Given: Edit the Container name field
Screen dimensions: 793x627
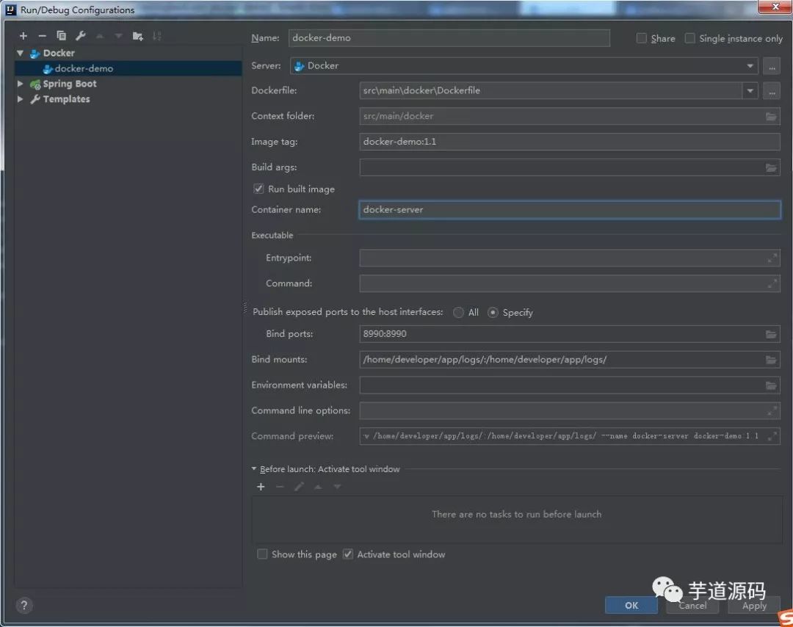Looking at the screenshot, I should 570,210.
